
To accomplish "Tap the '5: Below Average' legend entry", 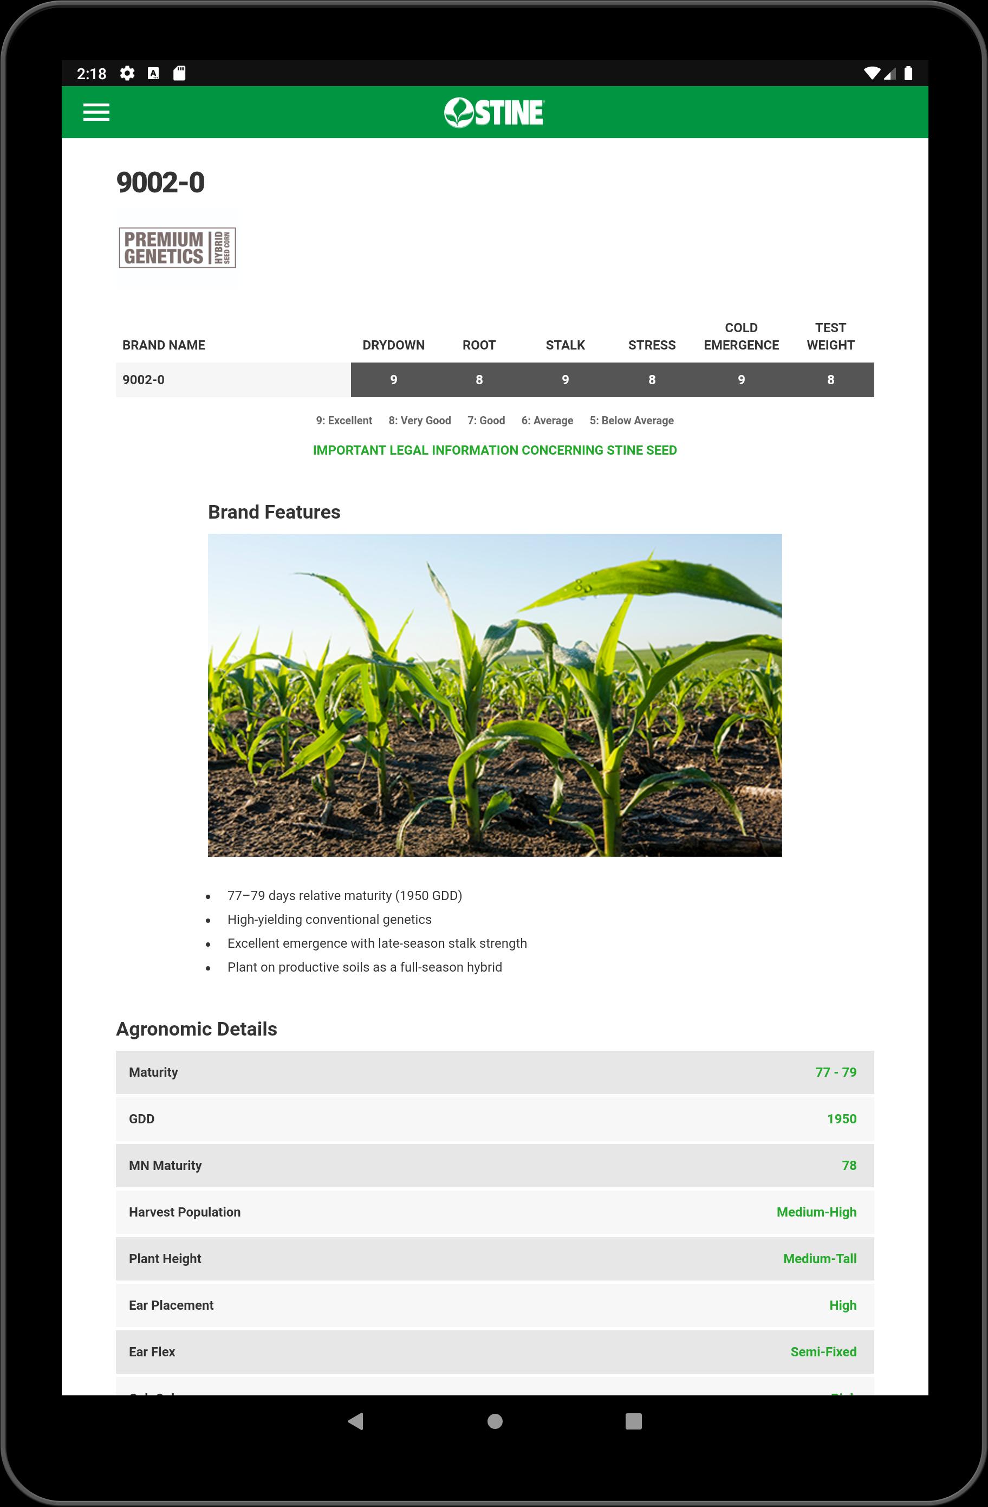I will [x=632, y=421].
